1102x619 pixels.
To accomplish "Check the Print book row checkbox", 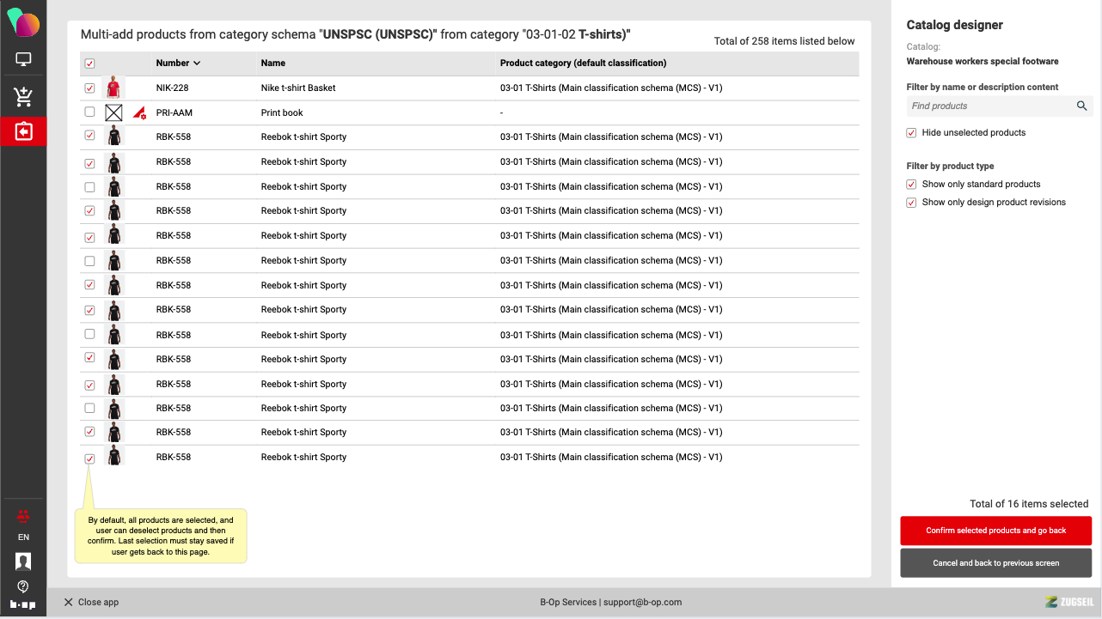I will (x=90, y=112).
